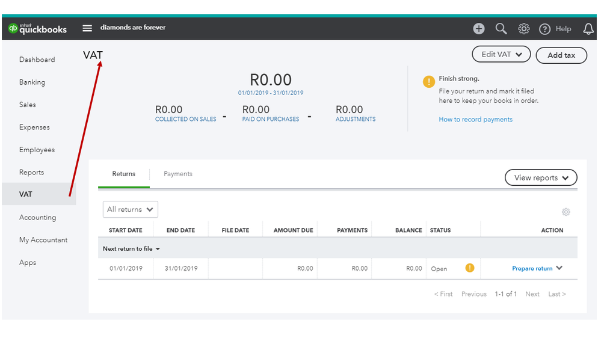This screenshot has width=601, height=338.
Task: Open the View reports dropdown
Action: point(540,178)
